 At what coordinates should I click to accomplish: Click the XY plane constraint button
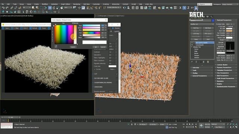(192, 7)
